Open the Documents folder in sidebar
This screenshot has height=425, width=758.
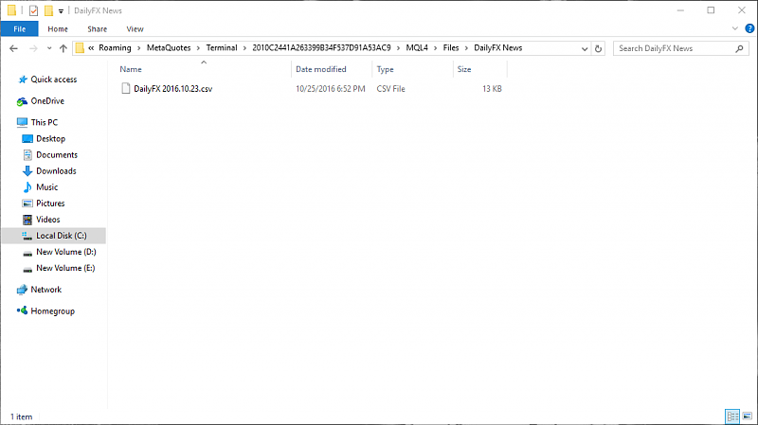[57, 154]
